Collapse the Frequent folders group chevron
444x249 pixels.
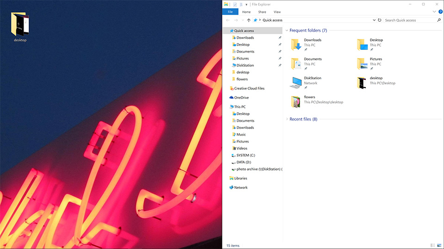[x=287, y=30]
